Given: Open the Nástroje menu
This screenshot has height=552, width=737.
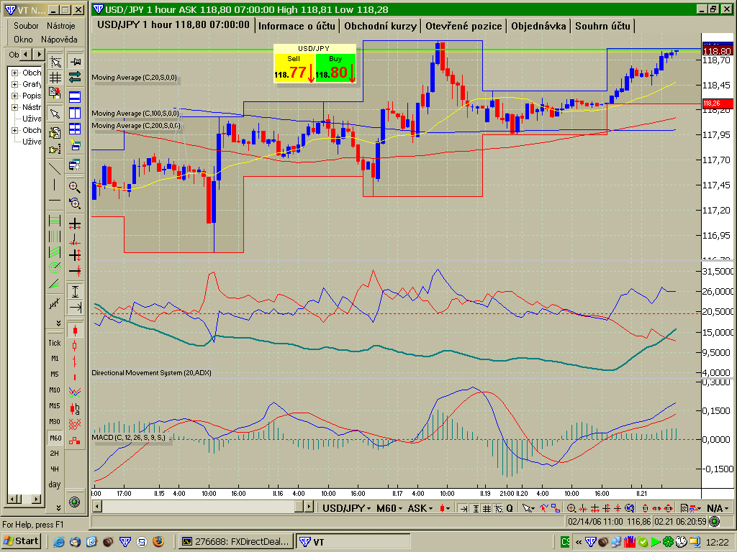Looking at the screenshot, I should [60, 25].
